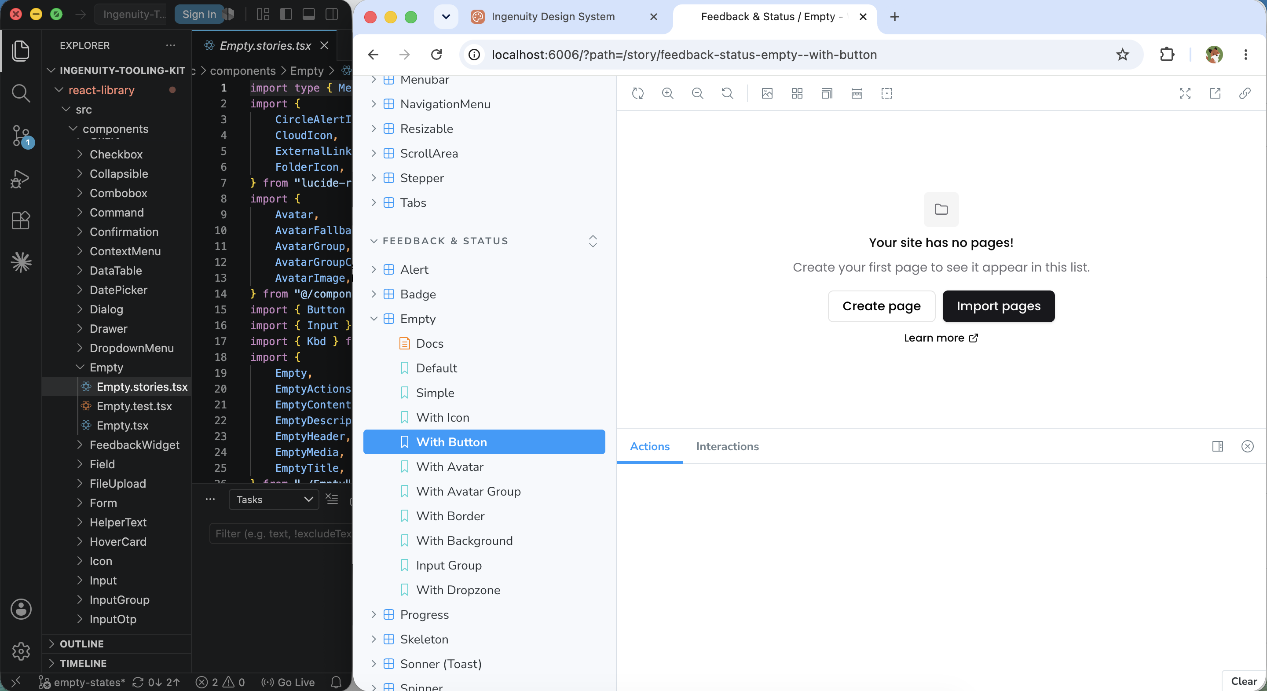Open the Run and Debug view
This screenshot has height=691, width=1267.
(x=21, y=179)
